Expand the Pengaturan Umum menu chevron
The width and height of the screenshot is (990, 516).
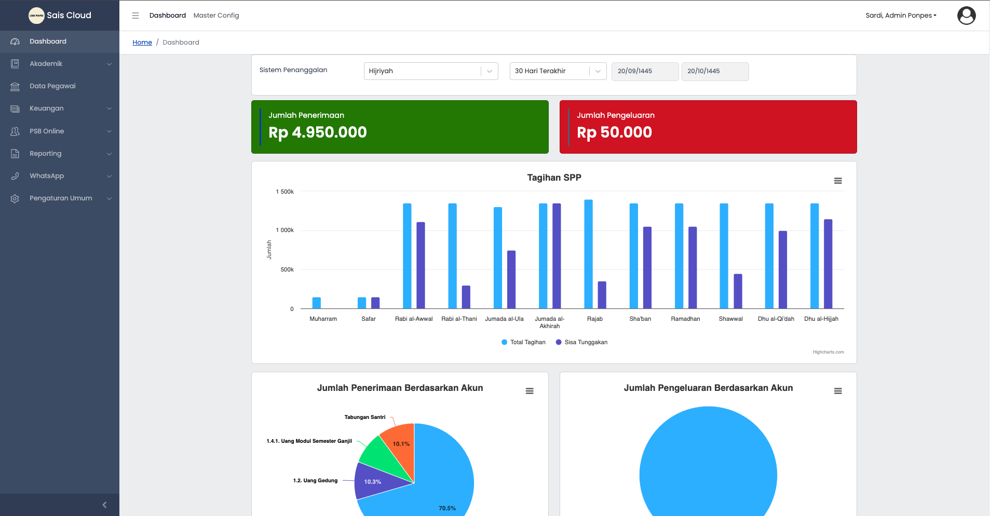[109, 198]
